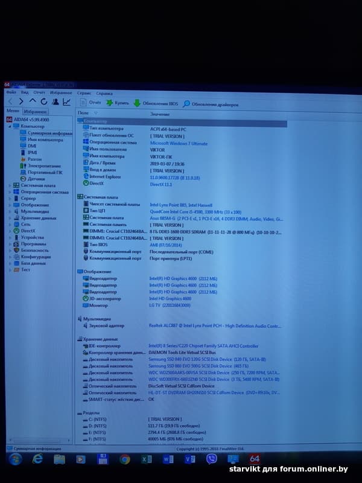The height and width of the screenshot is (483, 362).
Task: Click the Купить buy button
Action: tap(117, 103)
